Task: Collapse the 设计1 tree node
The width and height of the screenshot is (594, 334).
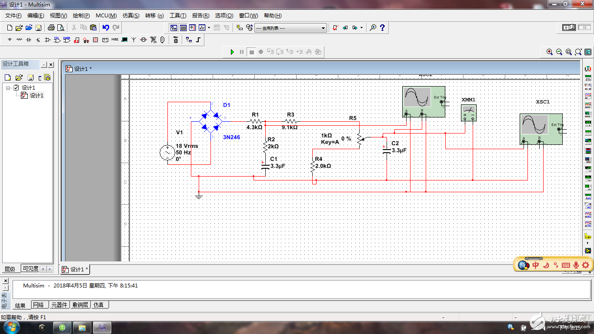Action: (8, 88)
